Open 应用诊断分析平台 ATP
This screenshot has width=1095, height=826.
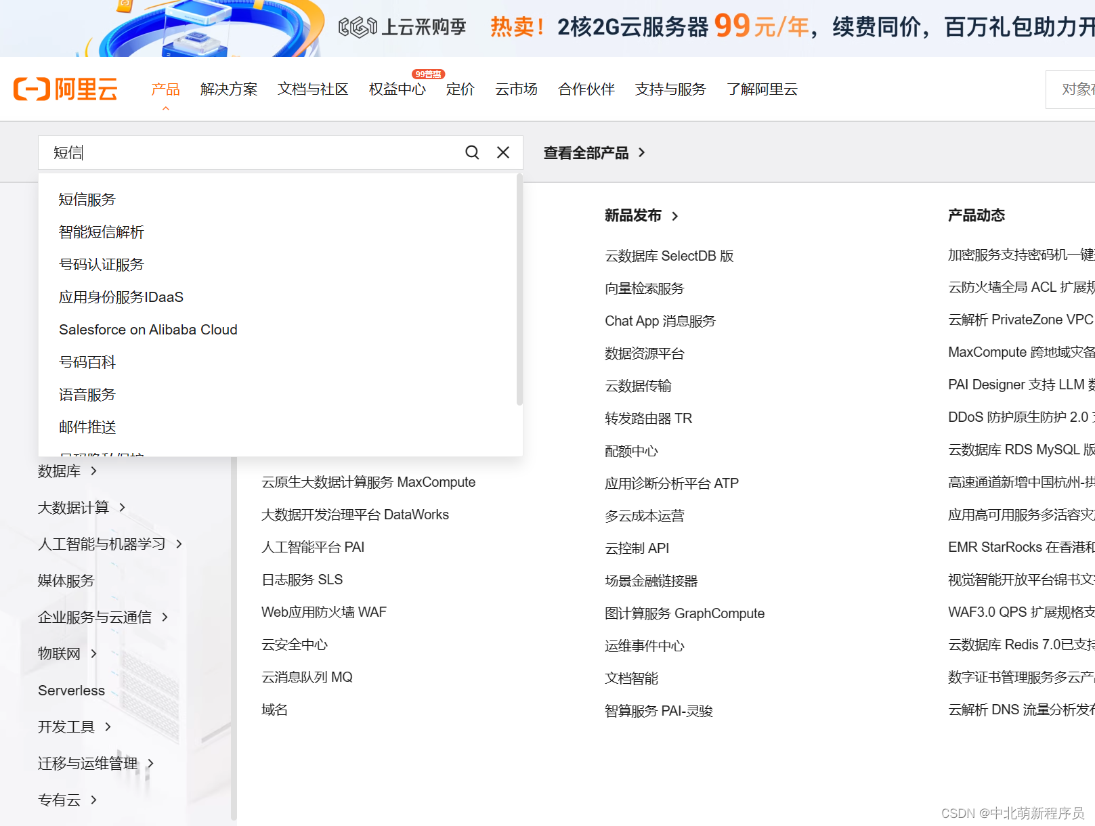tap(672, 483)
